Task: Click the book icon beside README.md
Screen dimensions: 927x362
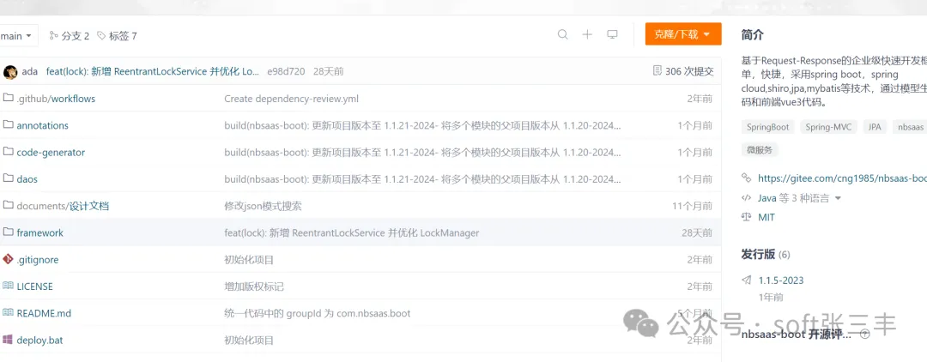Action: click(x=8, y=312)
